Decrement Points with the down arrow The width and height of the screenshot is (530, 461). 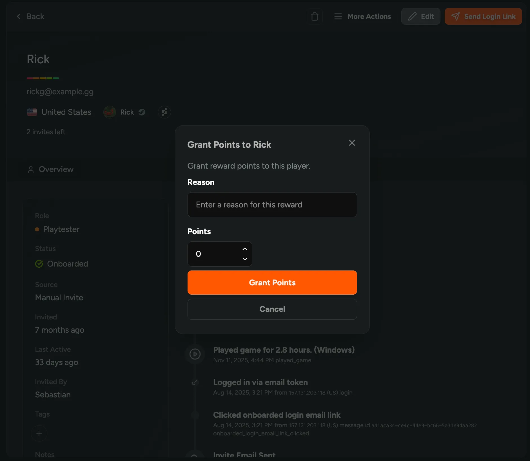pos(244,259)
